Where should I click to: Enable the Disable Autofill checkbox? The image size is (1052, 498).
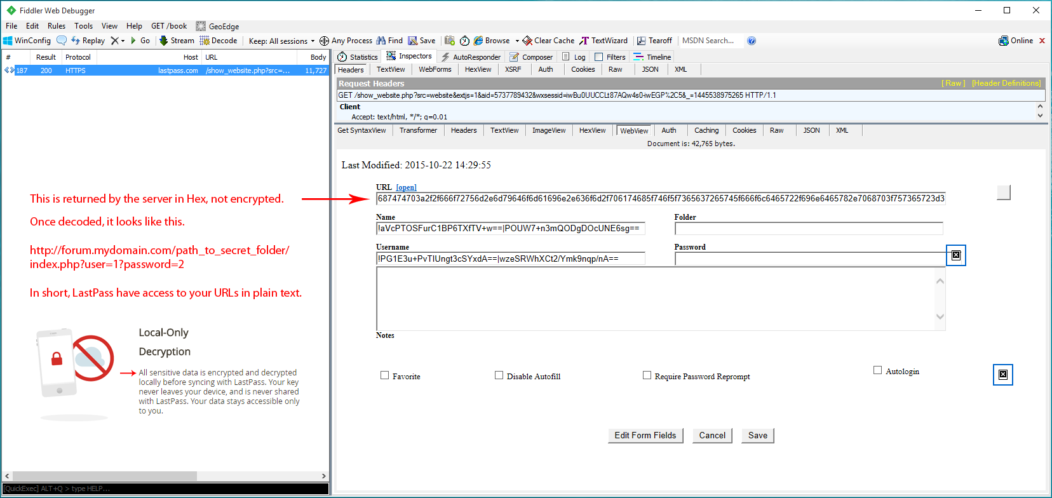point(499,375)
